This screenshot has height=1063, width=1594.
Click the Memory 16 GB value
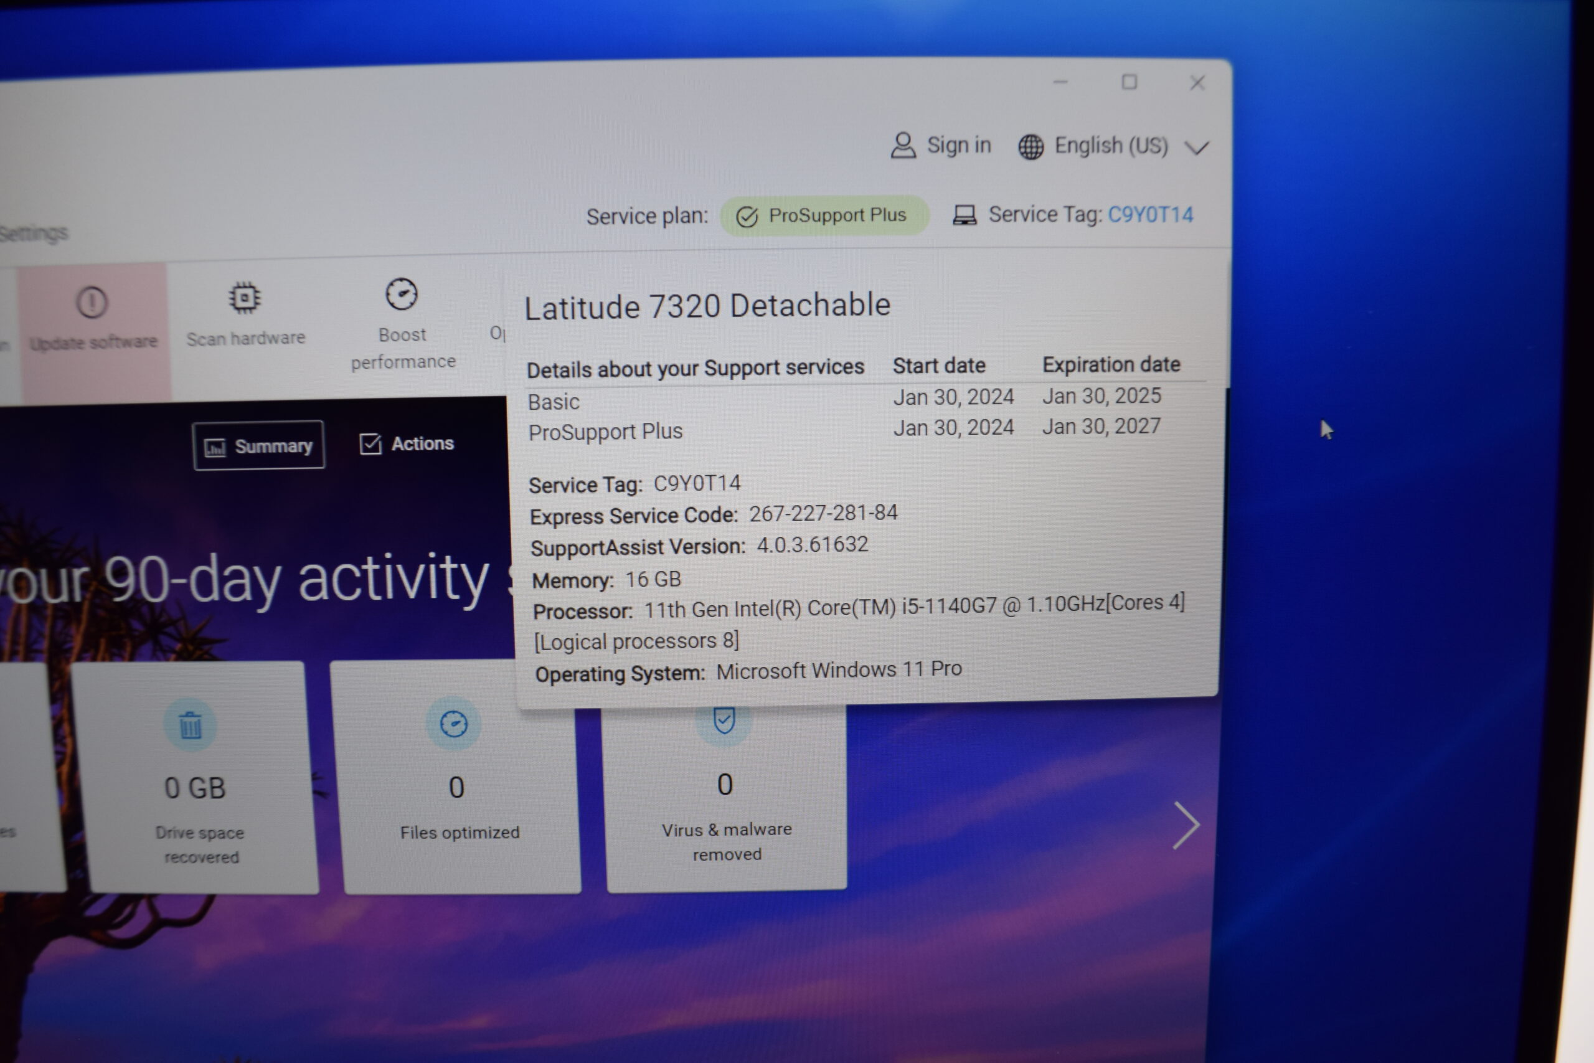tap(653, 580)
